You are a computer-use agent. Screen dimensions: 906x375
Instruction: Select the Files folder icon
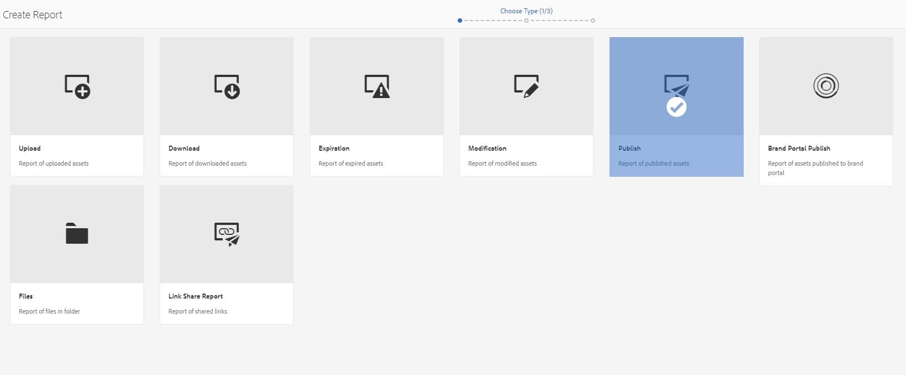[x=77, y=233]
